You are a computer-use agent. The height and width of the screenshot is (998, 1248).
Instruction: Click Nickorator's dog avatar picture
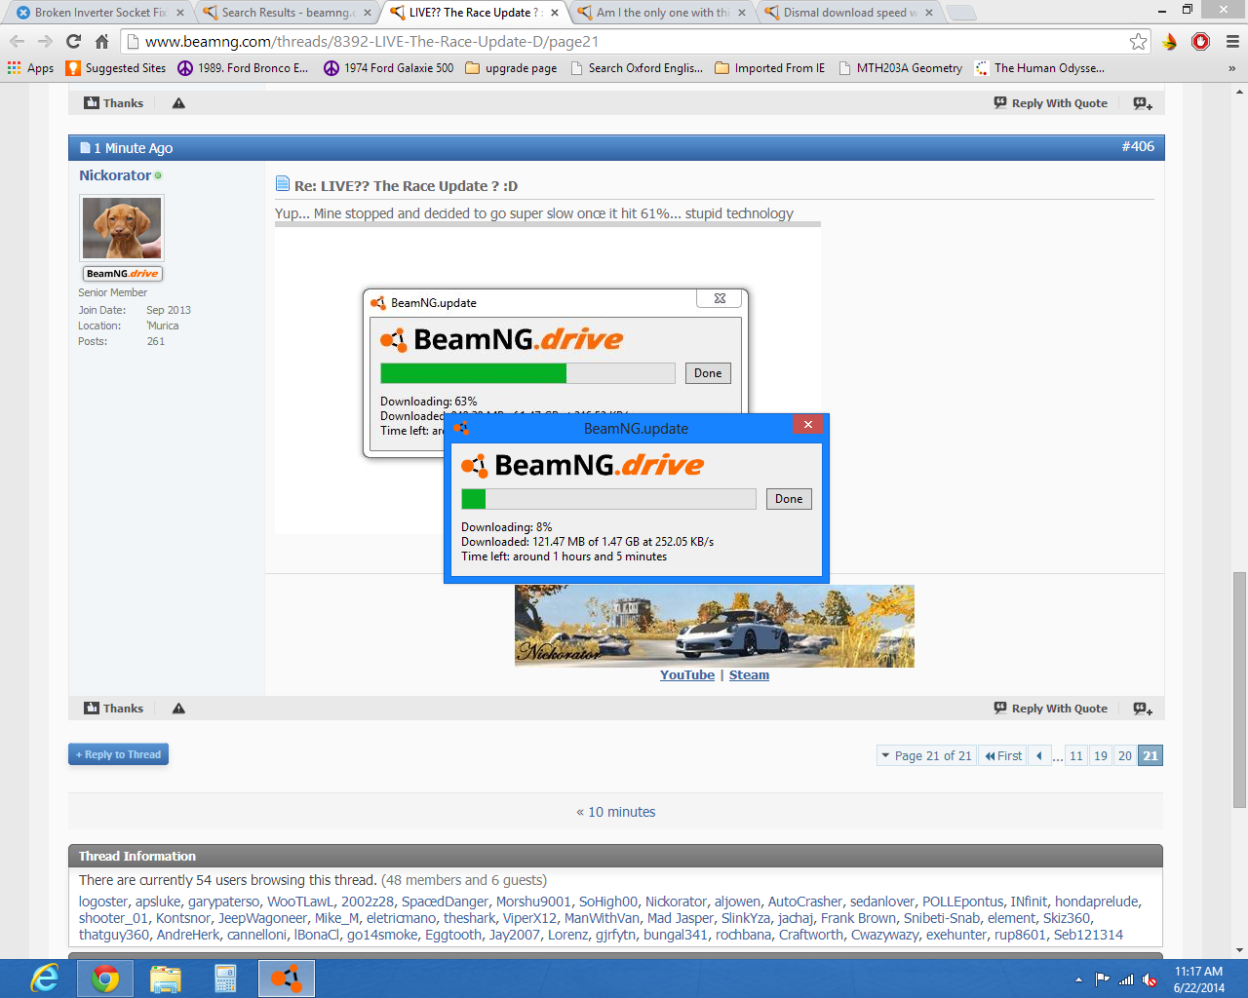(122, 228)
